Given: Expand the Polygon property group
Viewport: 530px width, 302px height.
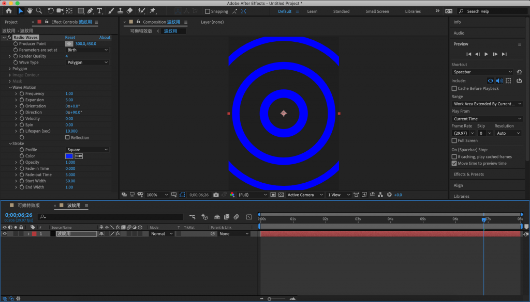Looking at the screenshot, I should tap(10, 69).
